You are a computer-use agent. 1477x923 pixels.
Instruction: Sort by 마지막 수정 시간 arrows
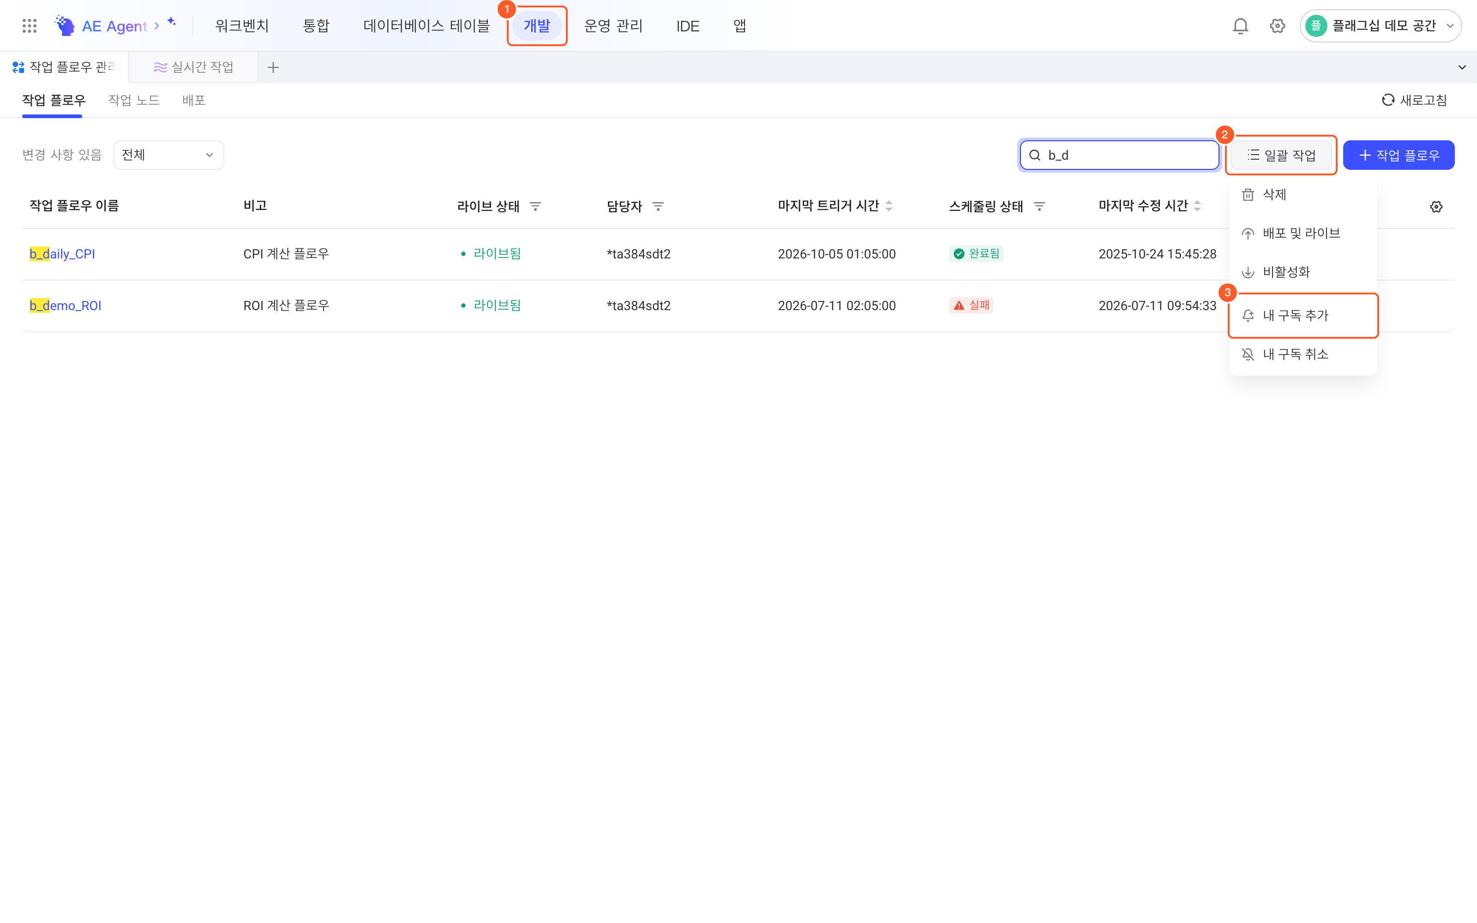click(x=1197, y=206)
